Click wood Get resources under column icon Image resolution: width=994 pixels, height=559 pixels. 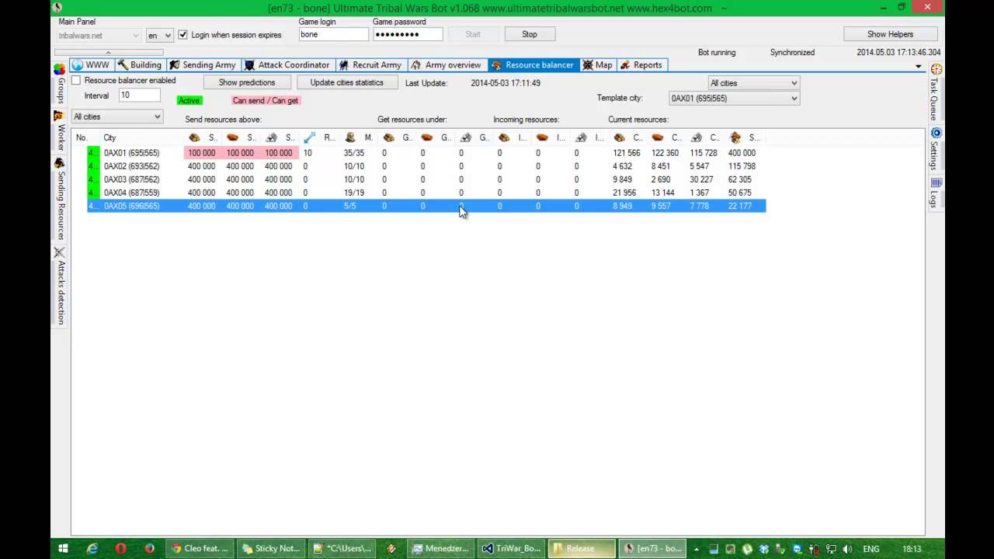click(388, 137)
